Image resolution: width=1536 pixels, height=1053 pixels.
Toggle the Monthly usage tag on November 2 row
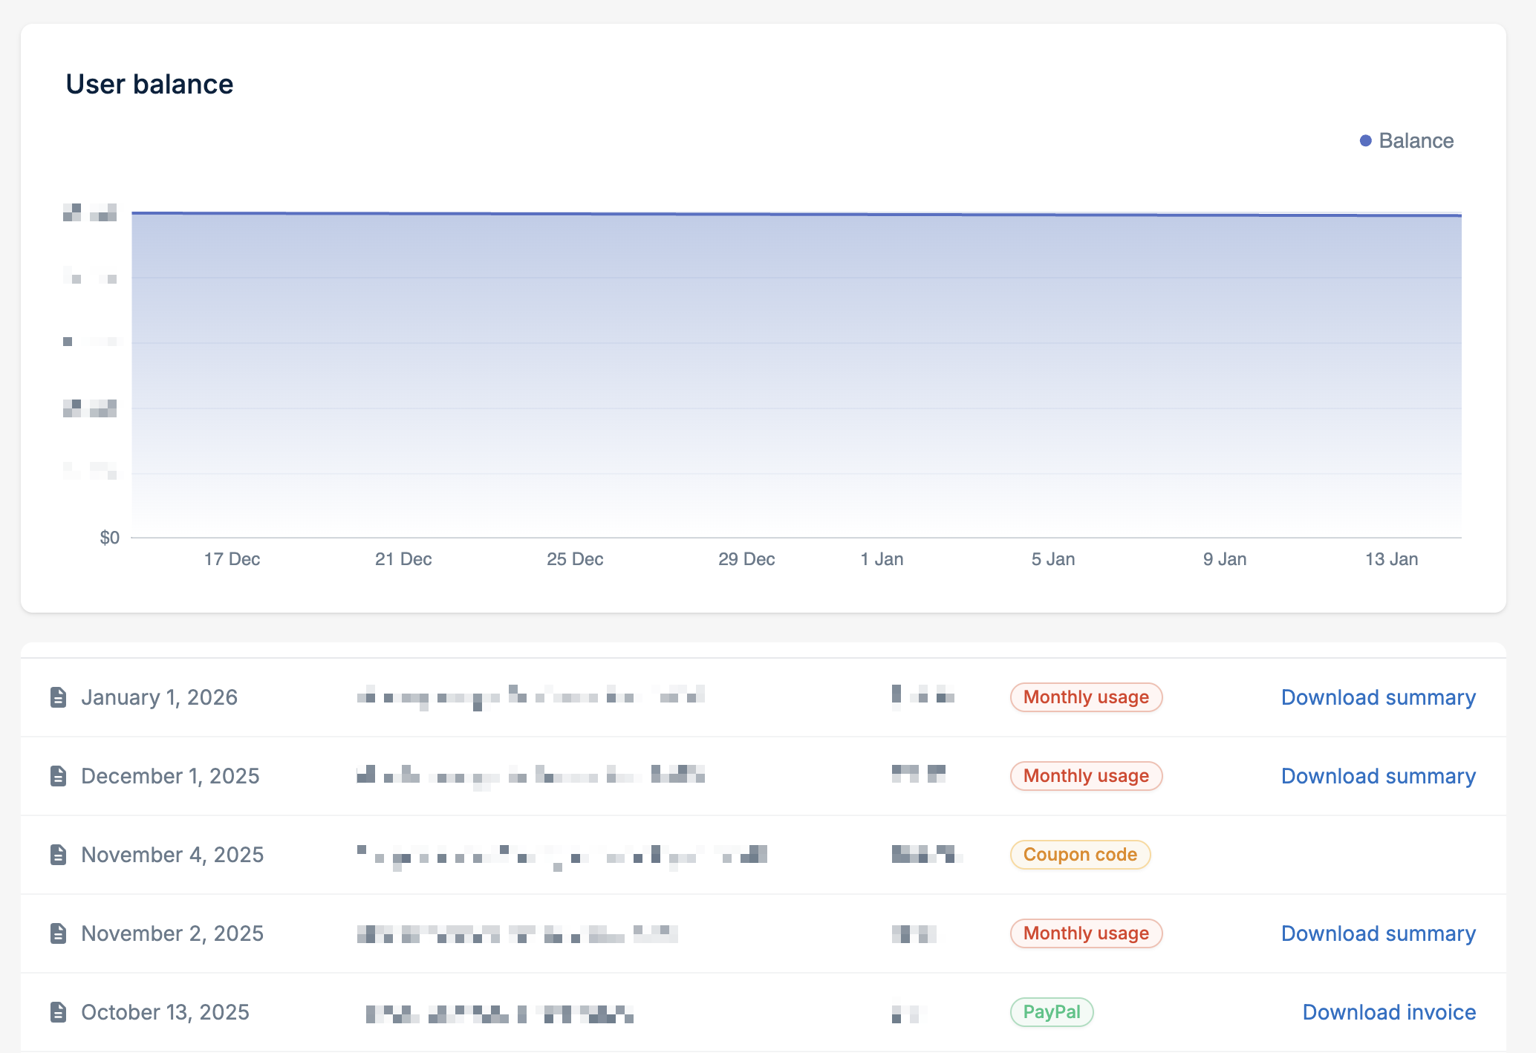[1085, 933]
